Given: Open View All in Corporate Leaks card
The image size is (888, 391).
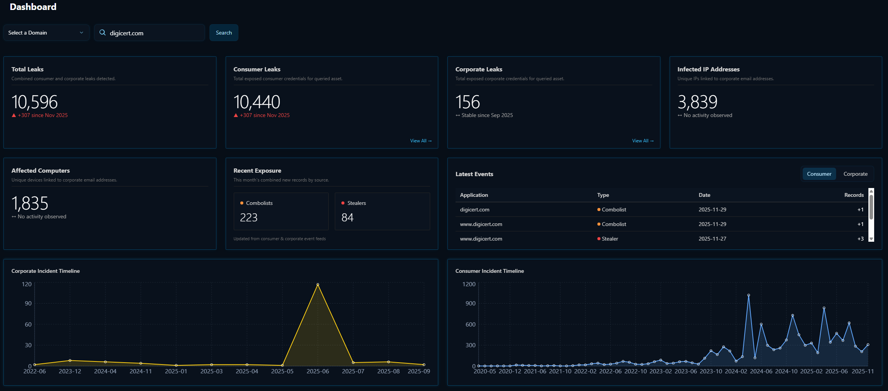Looking at the screenshot, I should 642,141.
